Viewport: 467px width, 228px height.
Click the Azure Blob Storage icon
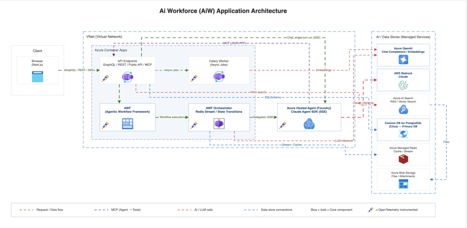tap(403, 184)
